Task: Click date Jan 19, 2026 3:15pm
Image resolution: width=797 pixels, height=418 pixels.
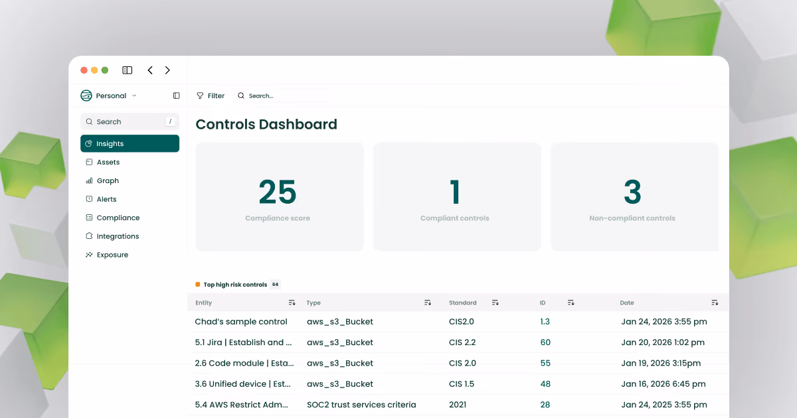Action: tap(661, 363)
